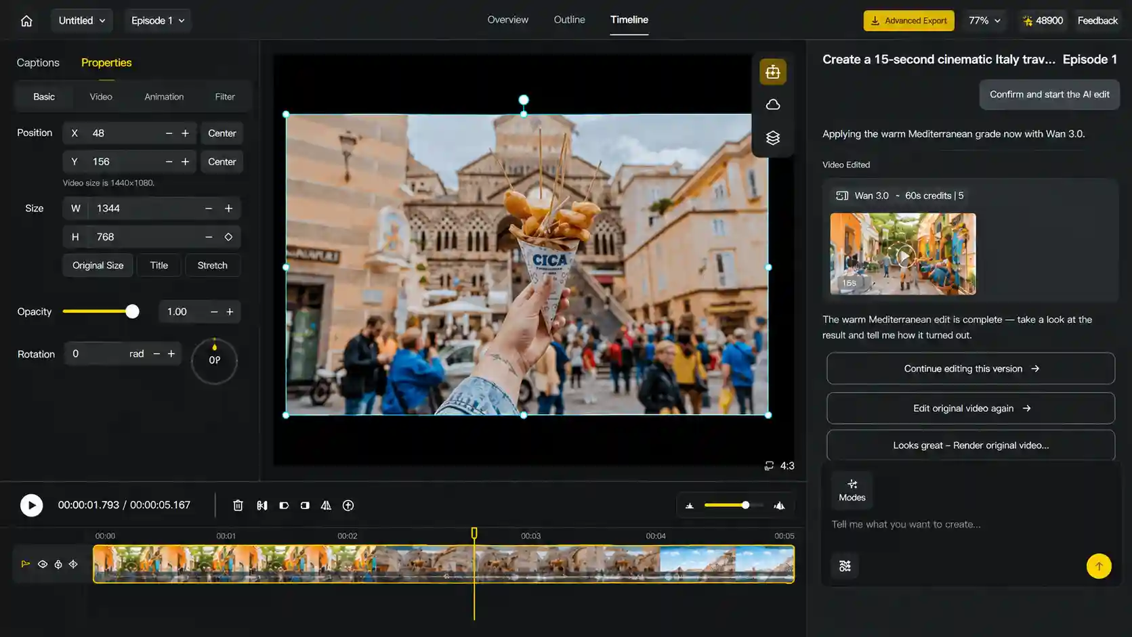Image resolution: width=1132 pixels, height=637 pixels.
Task: Open the Captions tab
Action: coord(38,62)
